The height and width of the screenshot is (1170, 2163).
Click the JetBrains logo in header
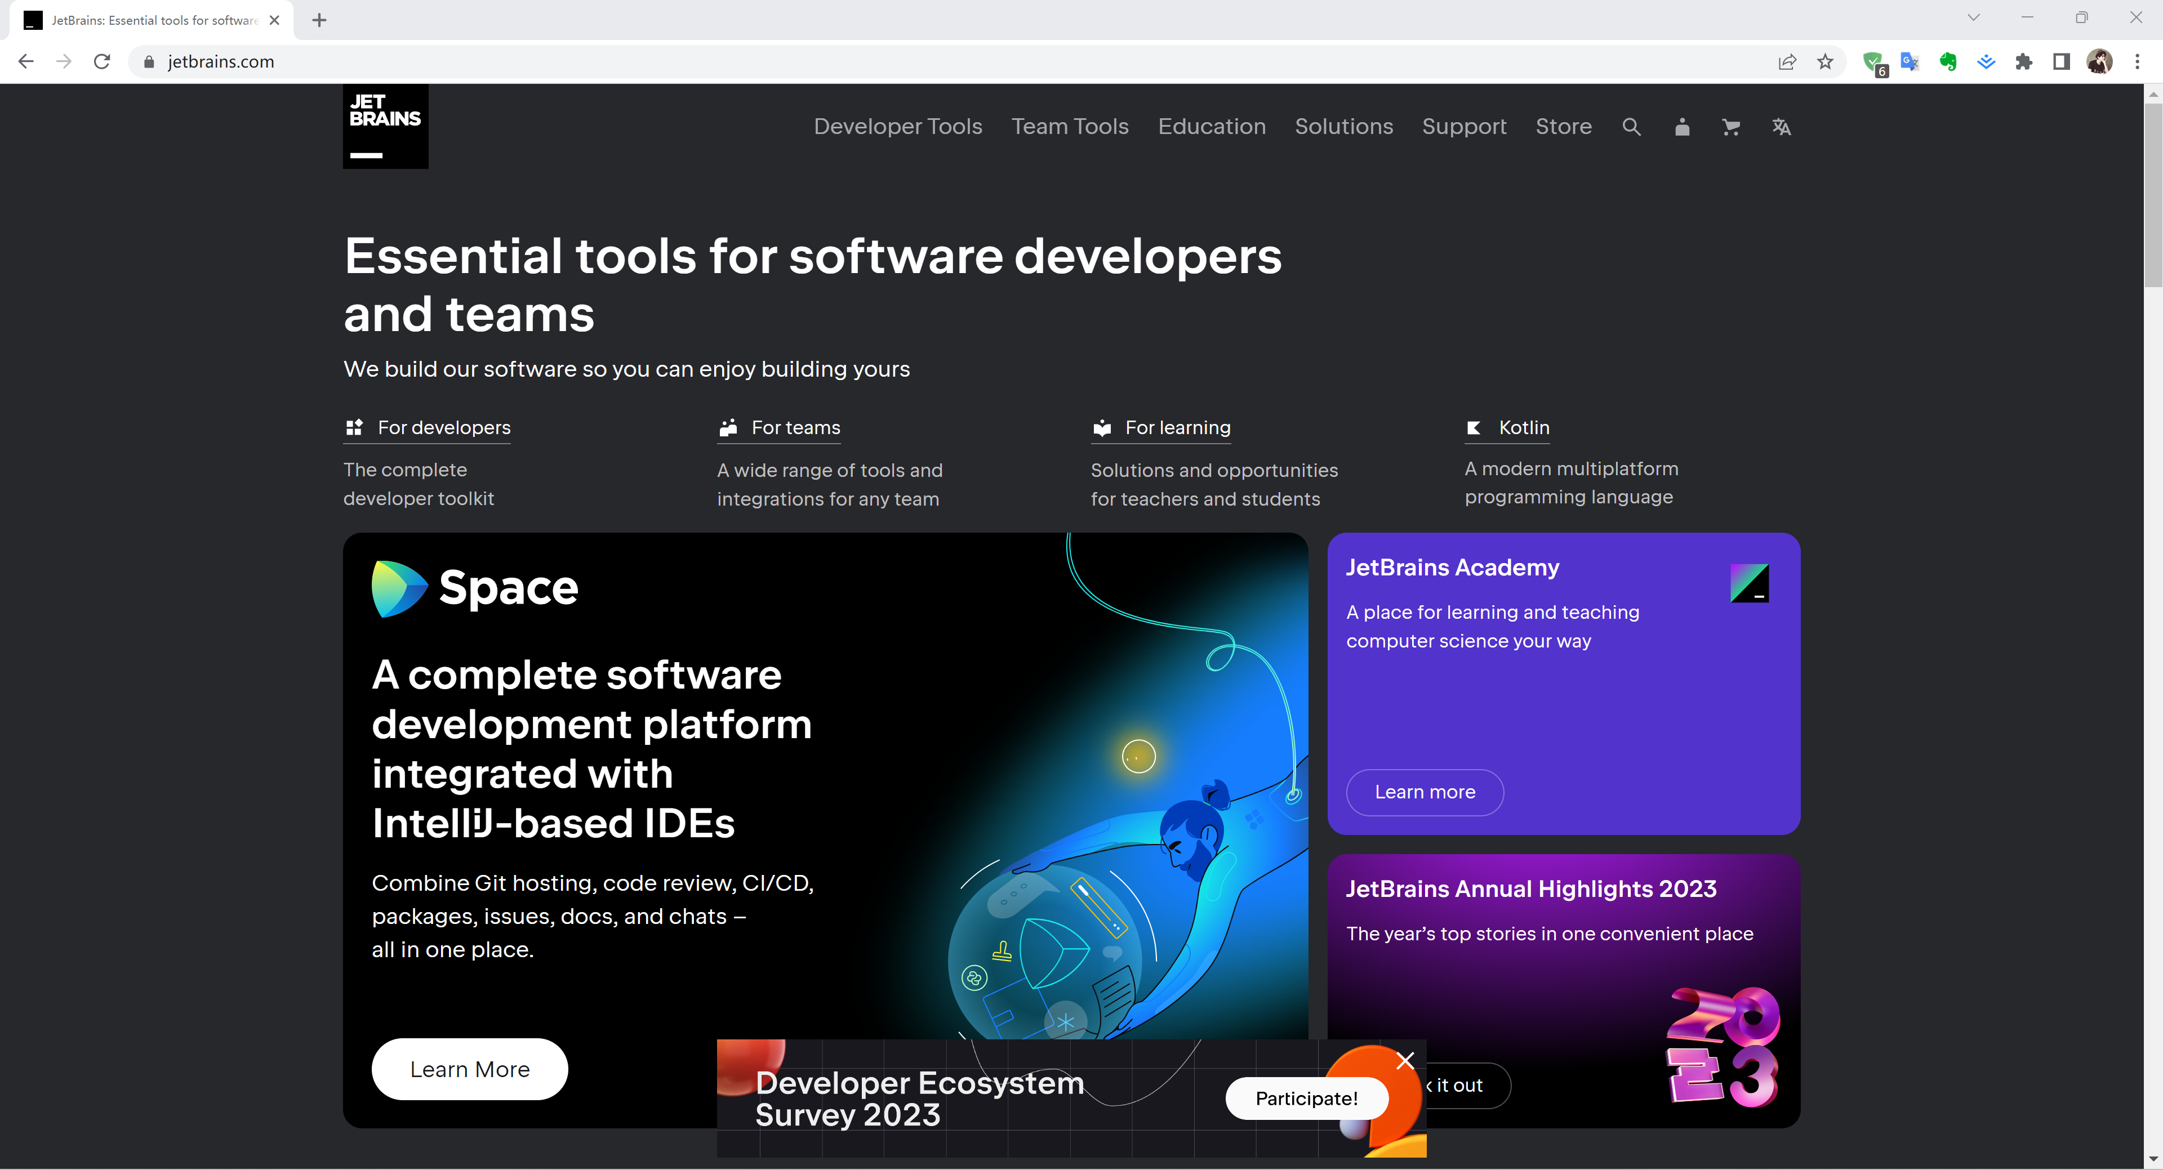[x=385, y=126]
